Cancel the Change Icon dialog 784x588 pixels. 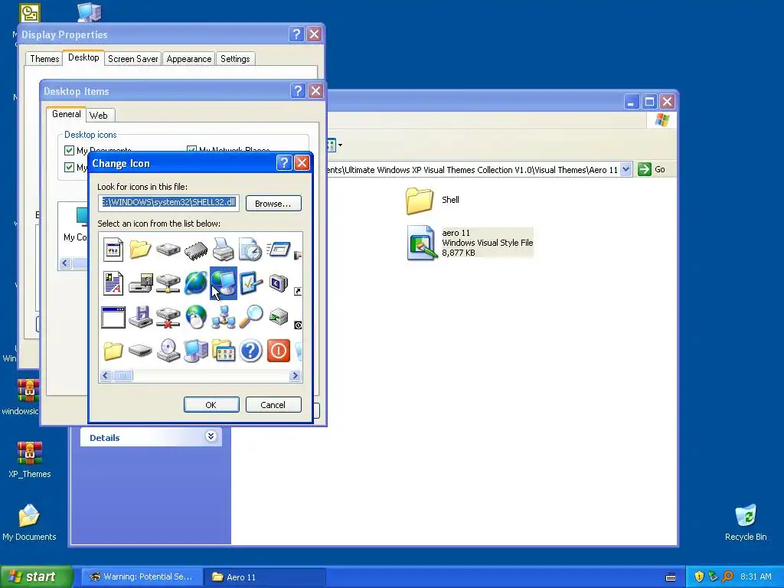click(273, 404)
